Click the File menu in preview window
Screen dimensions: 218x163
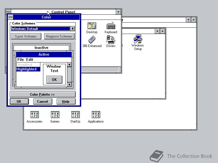21,59
